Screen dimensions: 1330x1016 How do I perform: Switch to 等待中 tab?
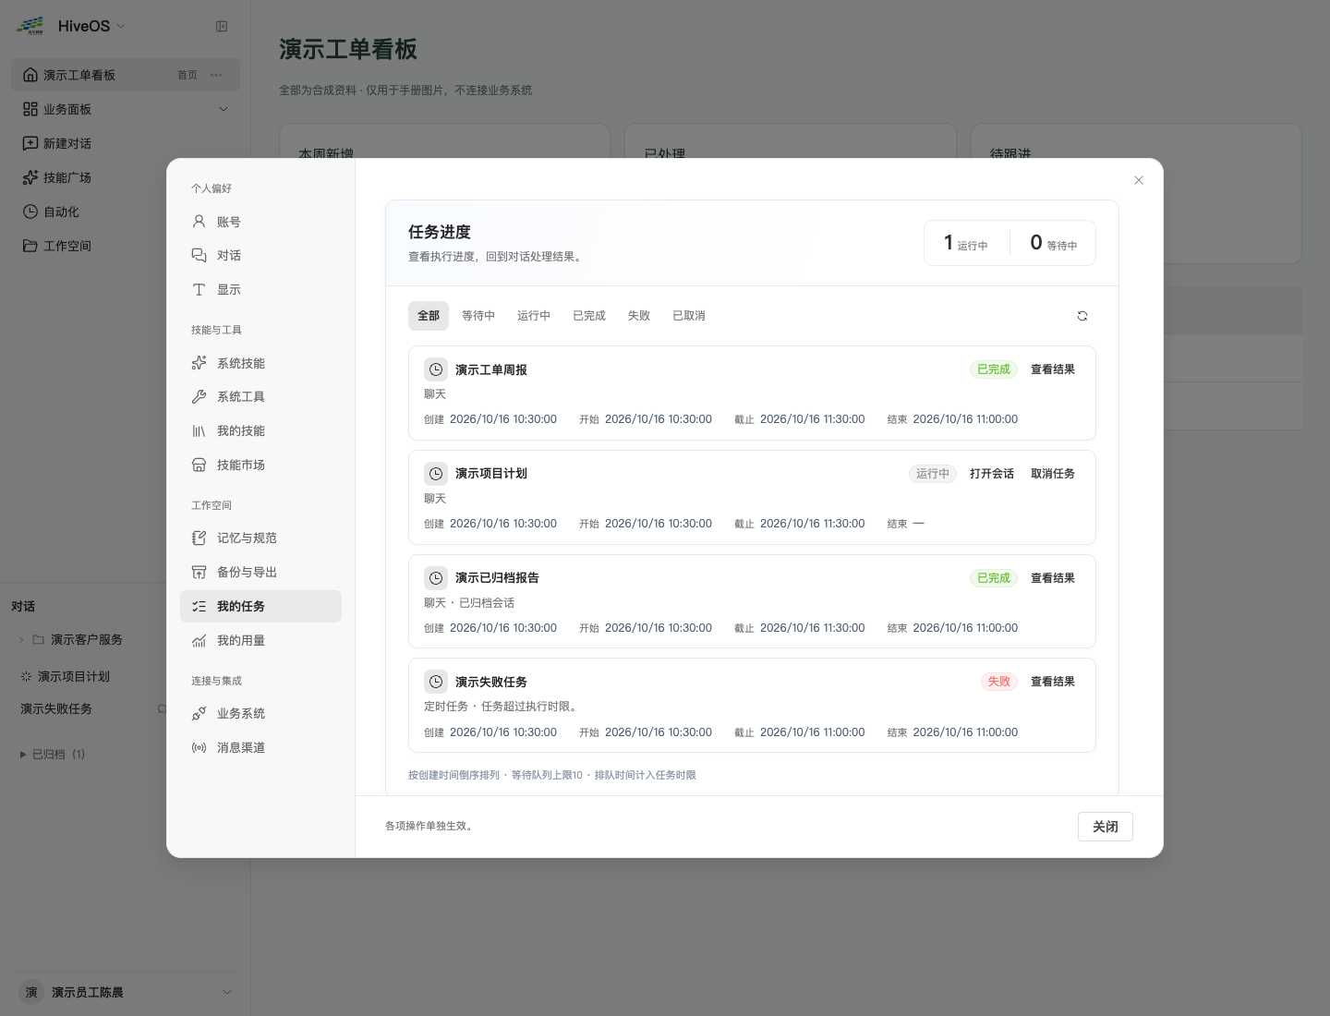(478, 316)
